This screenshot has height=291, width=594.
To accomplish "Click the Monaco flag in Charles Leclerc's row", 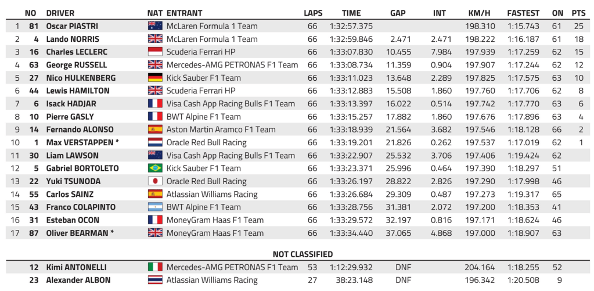I will [x=155, y=52].
